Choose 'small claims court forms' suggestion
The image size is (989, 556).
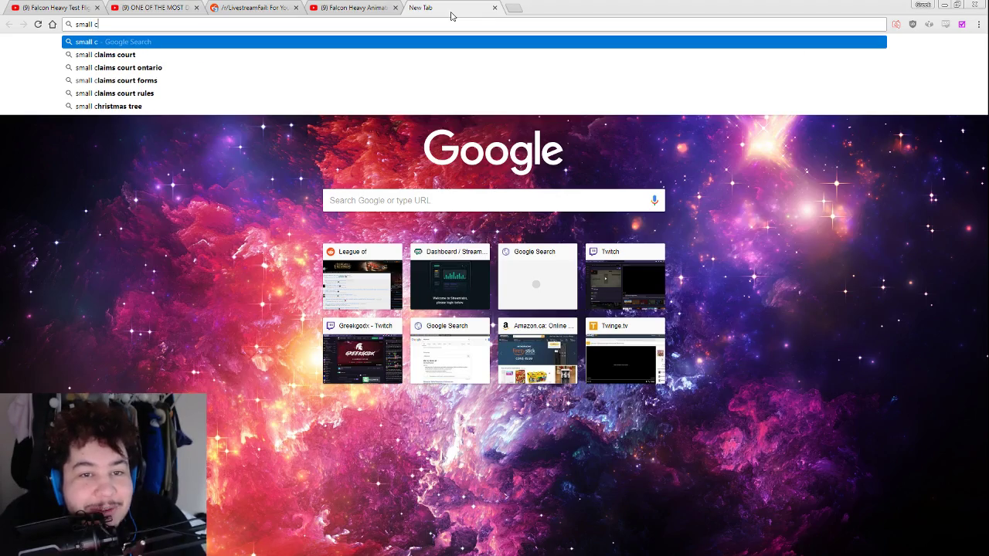pos(474,80)
